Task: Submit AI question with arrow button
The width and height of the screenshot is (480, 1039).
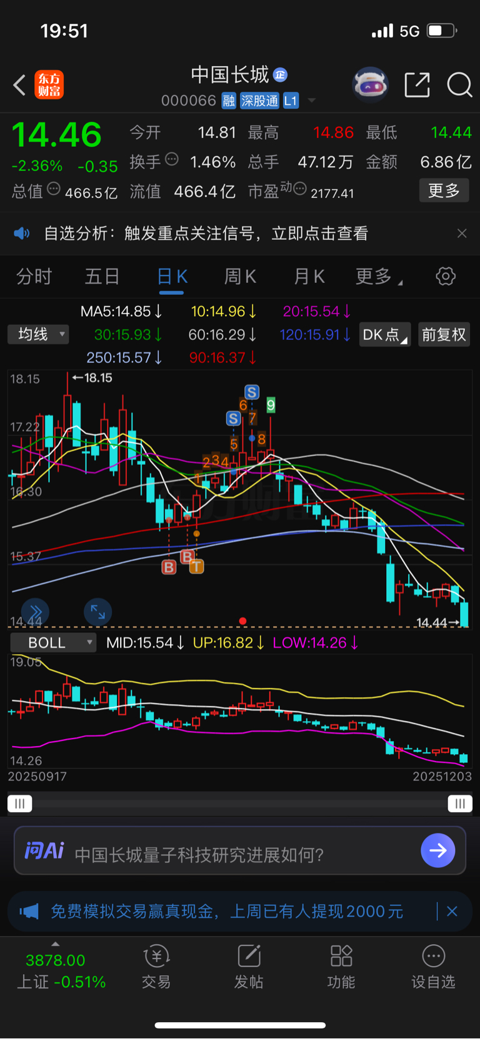Action: [x=437, y=850]
